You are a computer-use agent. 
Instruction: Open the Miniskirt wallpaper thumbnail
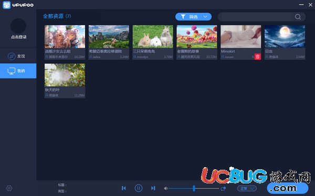click(x=241, y=37)
